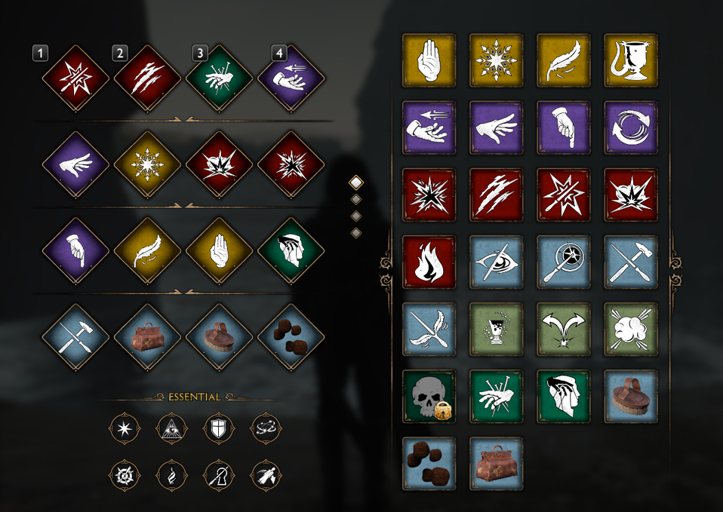Screen dimensions: 723x512
Task: Click the Nab-Sack bag in the bottom slot row
Action: 148,337
